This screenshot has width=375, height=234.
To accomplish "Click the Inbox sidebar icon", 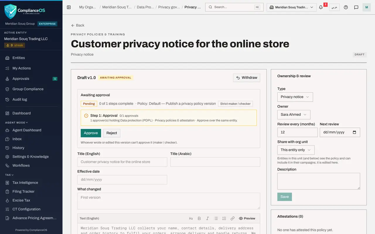I will pos(7,139).
